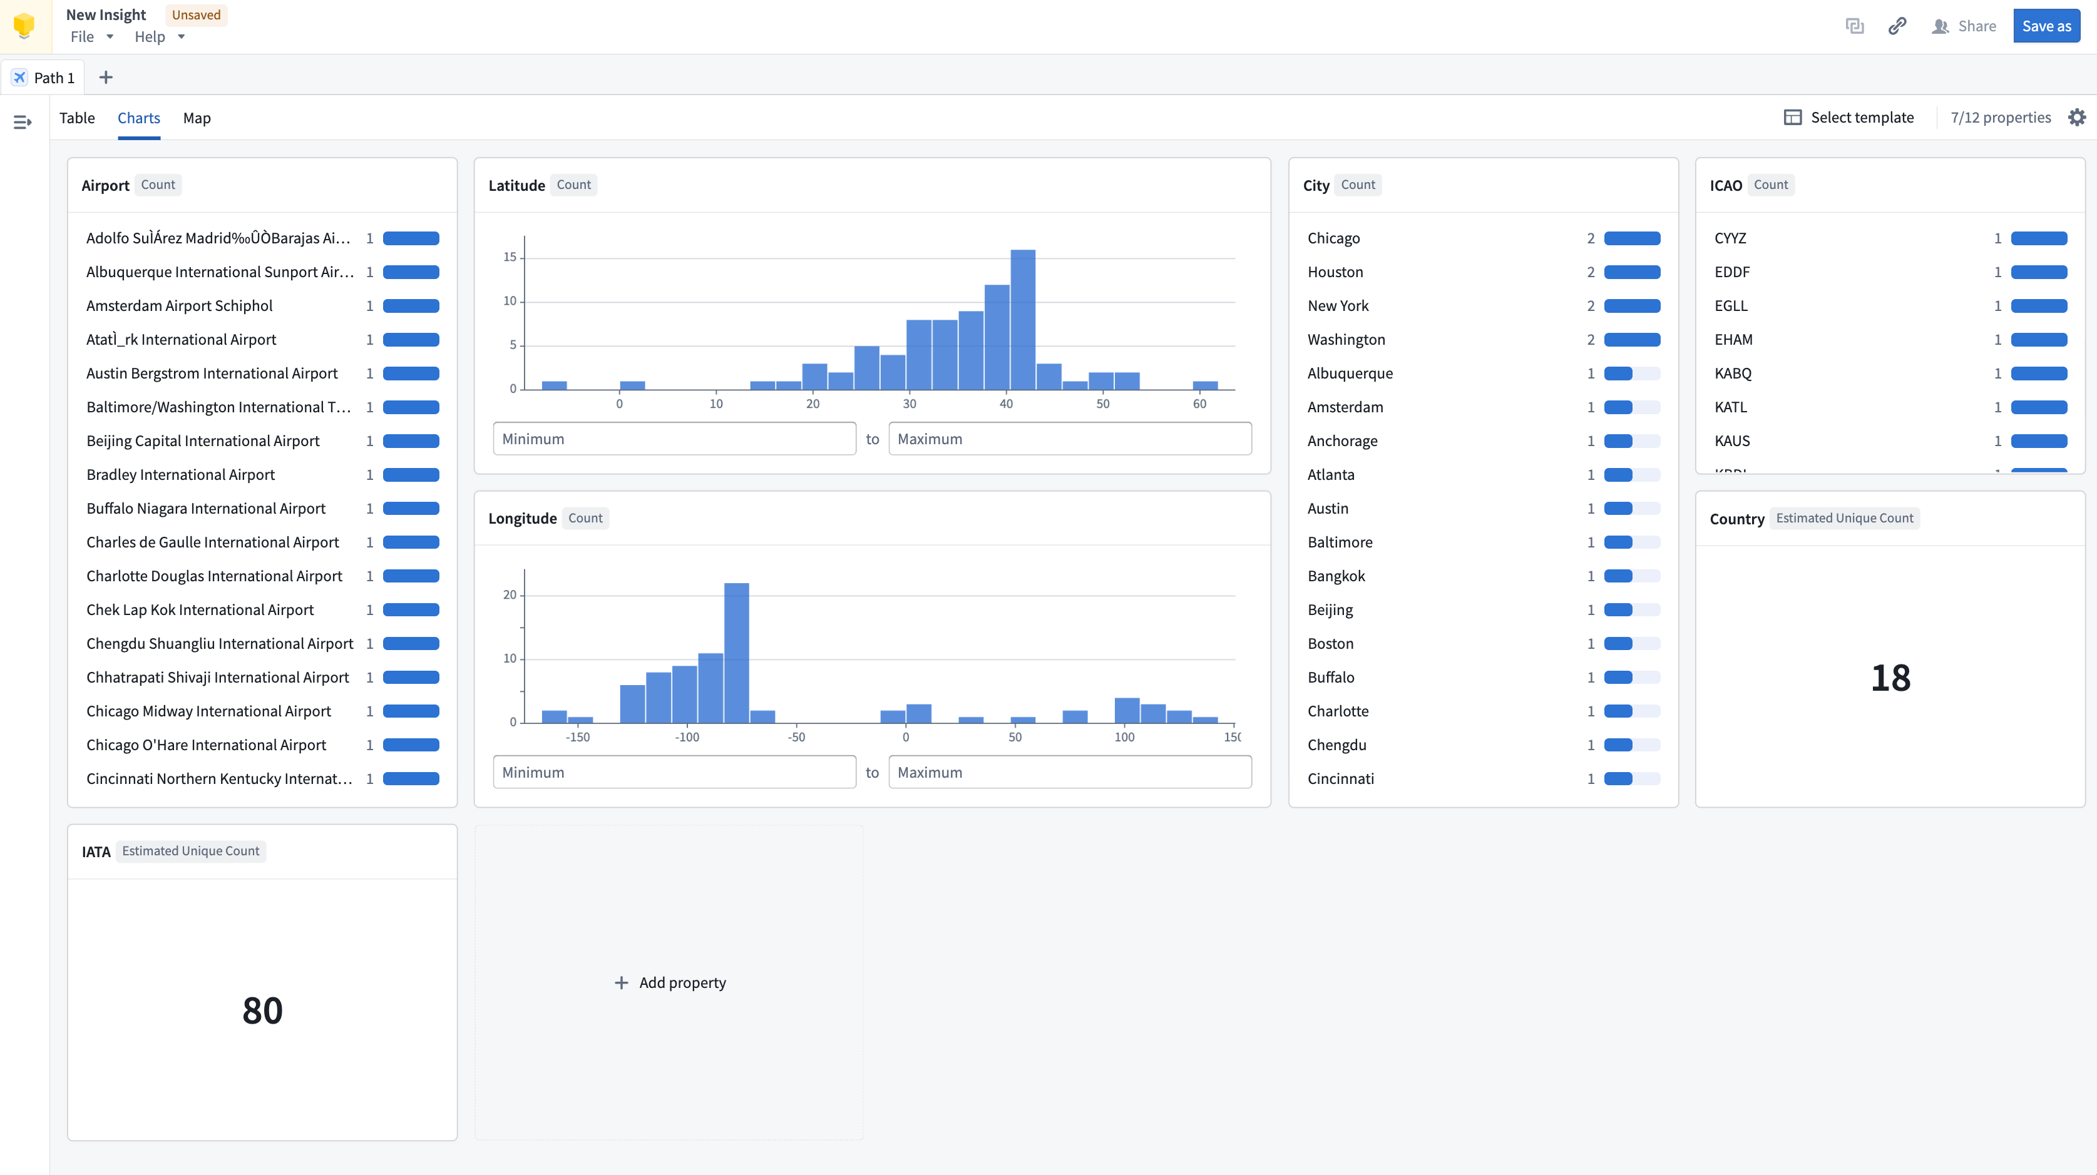Click the plus icon beside Add property
This screenshot has width=2097, height=1175.
[x=621, y=982]
